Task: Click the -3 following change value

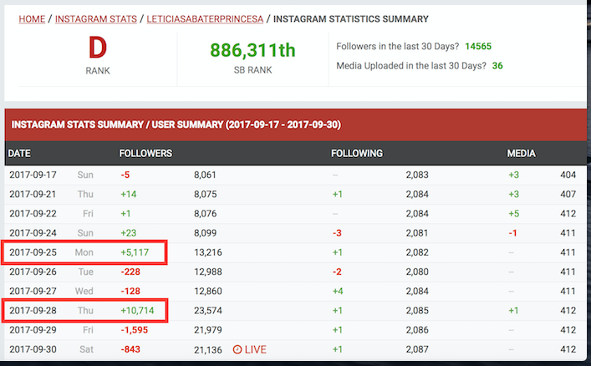Action: point(337,233)
